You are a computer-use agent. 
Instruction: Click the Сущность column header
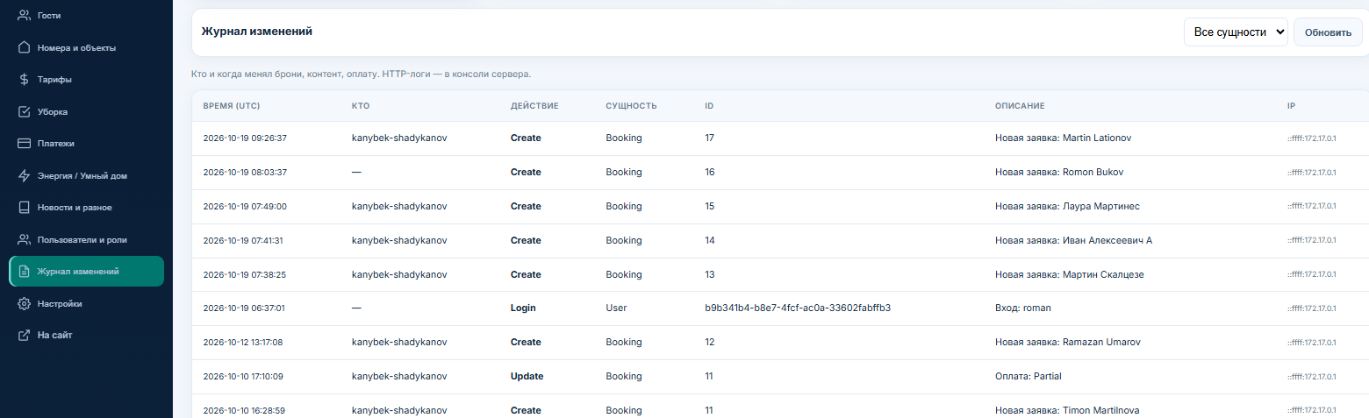(631, 106)
